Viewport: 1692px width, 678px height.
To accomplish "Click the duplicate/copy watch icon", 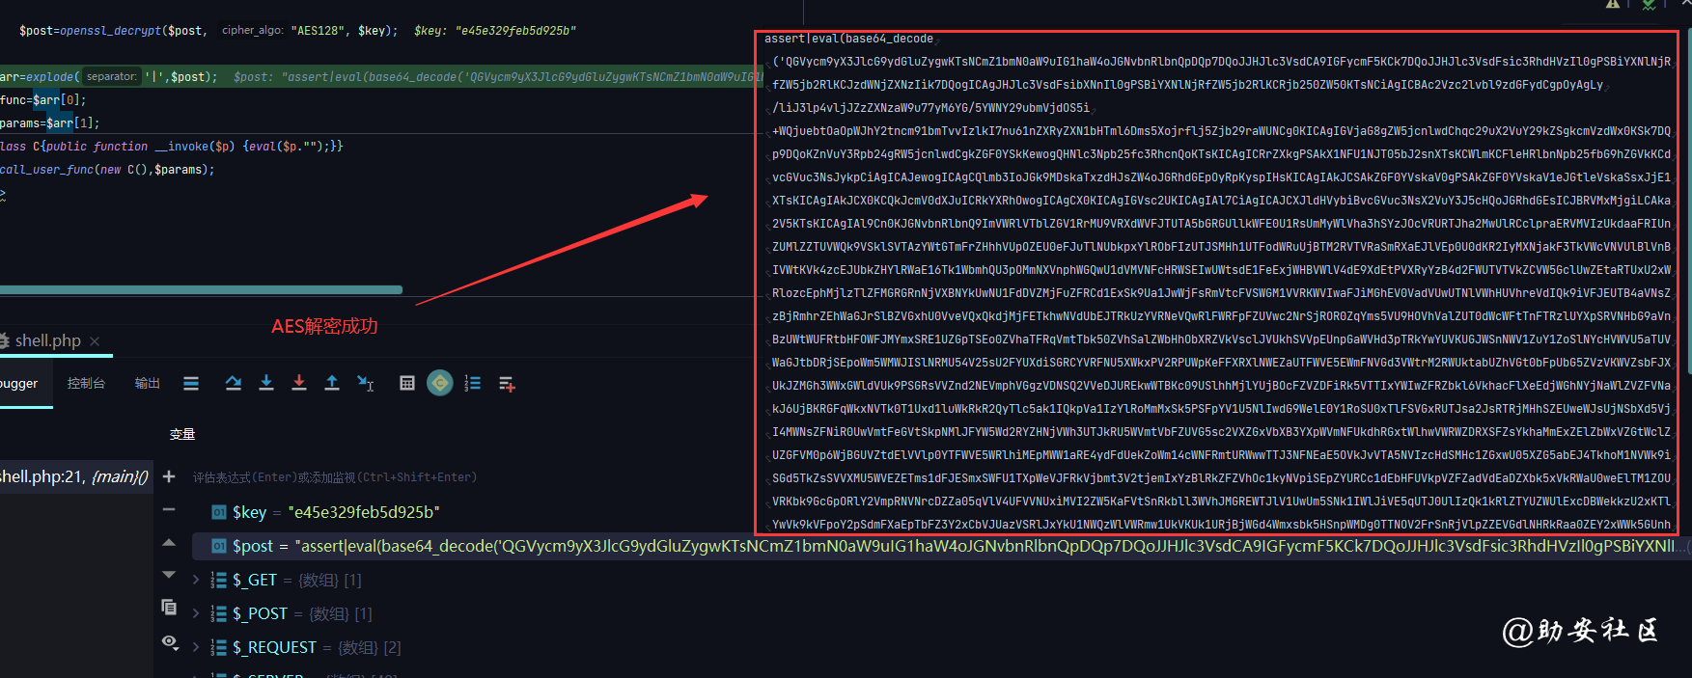I will pos(169,607).
